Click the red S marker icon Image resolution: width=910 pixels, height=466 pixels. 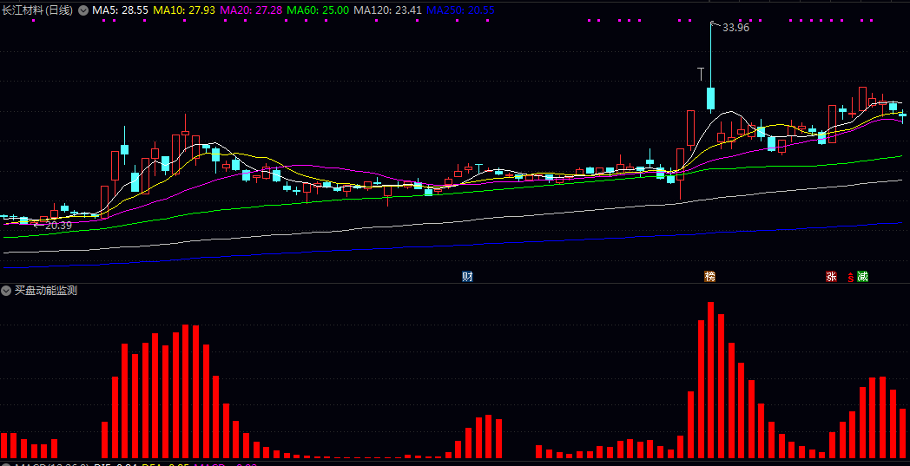(851, 278)
